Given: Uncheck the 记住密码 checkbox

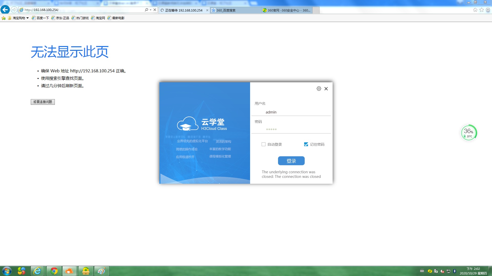Looking at the screenshot, I should click(306, 144).
